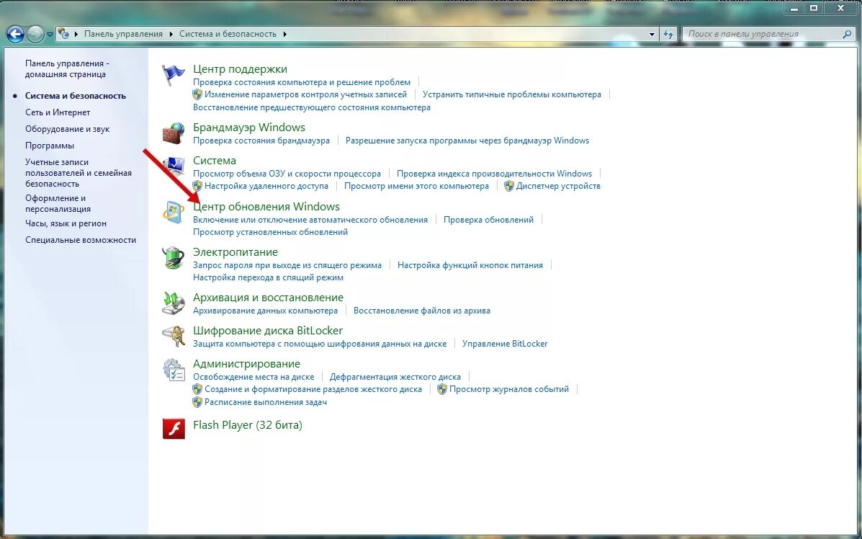862x539 pixels.
Task: Click the refresh icon beside address bar
Action: [668, 34]
